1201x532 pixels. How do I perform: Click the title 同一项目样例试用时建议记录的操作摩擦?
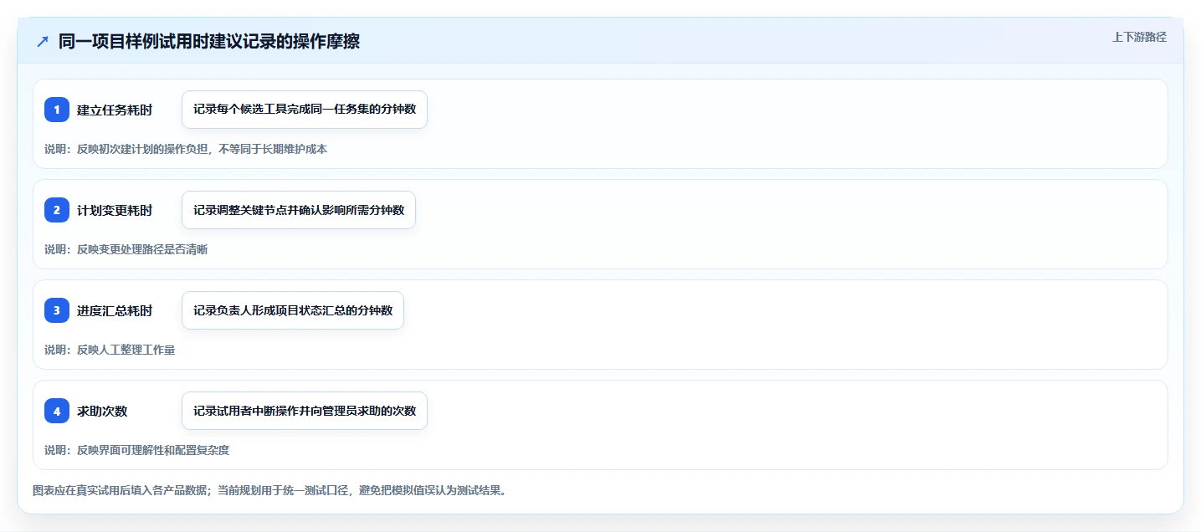click(209, 42)
